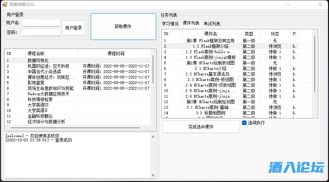The height and width of the screenshot is (182, 329).
Task: Select course 机器的征途：空天科技
Action: tap(48, 66)
